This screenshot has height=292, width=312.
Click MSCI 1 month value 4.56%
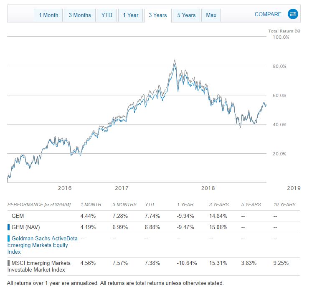(x=88, y=263)
